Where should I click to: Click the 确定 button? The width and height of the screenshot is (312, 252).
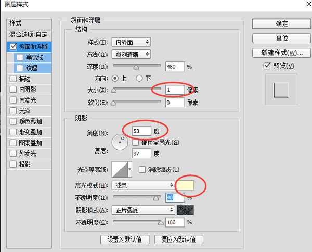click(x=281, y=24)
